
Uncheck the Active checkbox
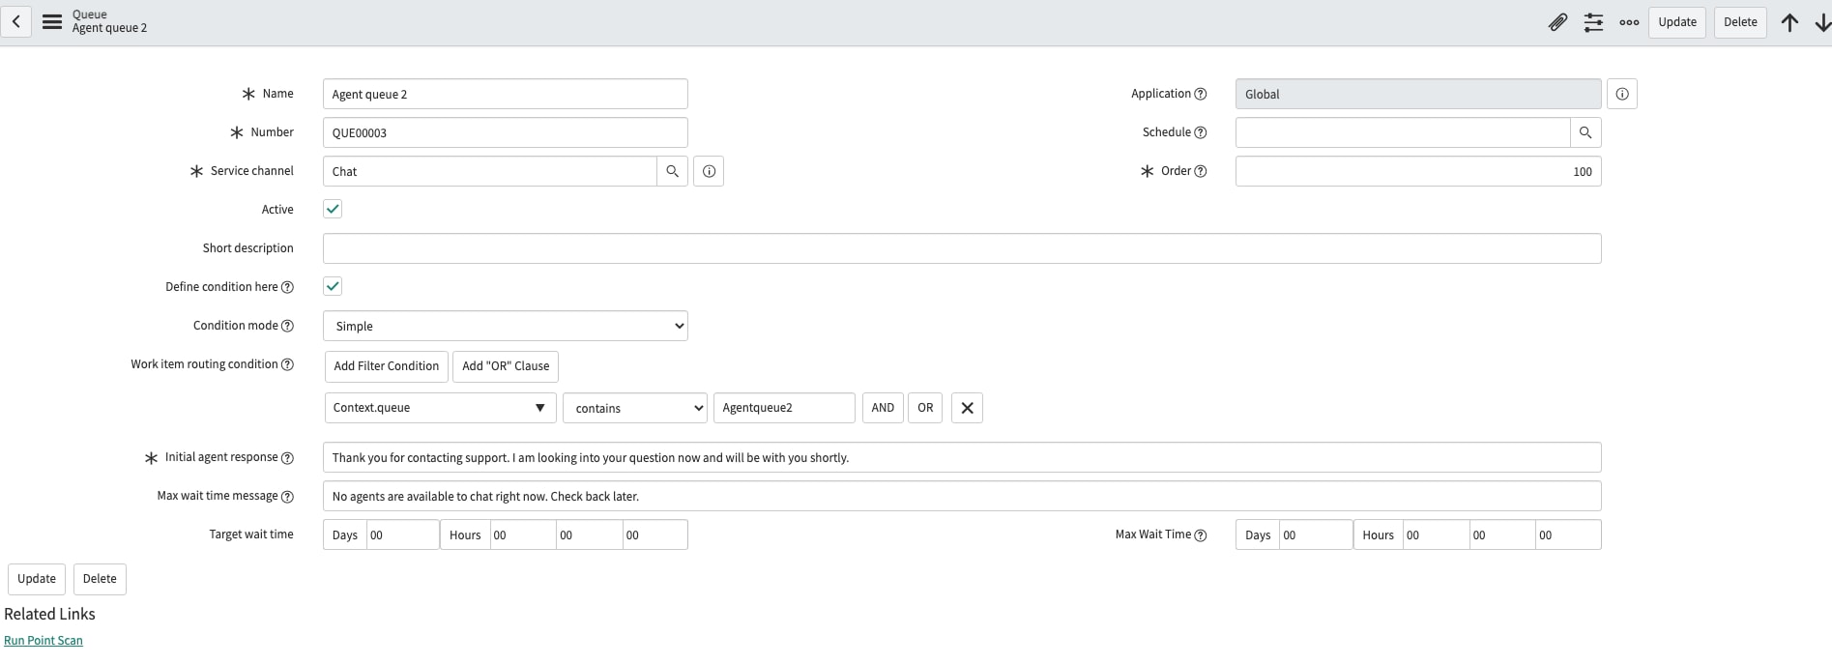(x=333, y=209)
